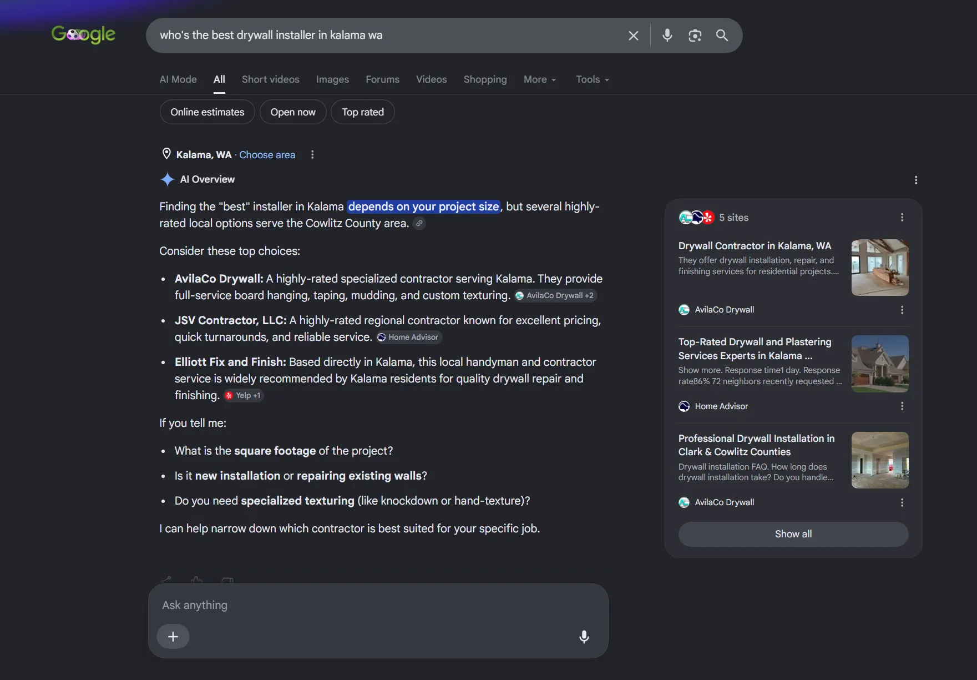Open the 5 sites panel three-dot menu

click(902, 218)
